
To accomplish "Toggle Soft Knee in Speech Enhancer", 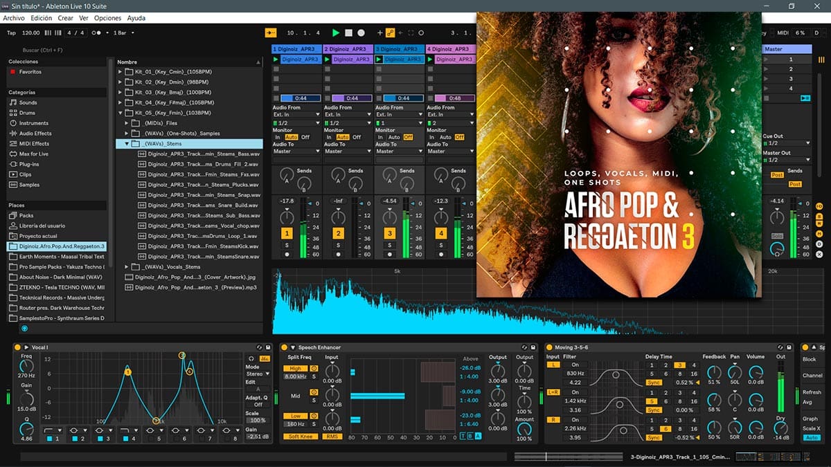I will tap(301, 437).
